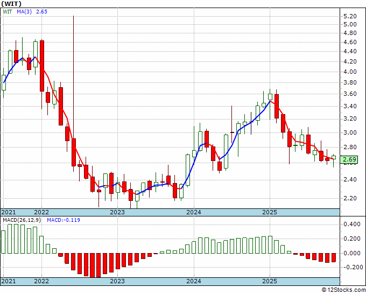Click 2022 on the price chart timeline

pos(41,212)
